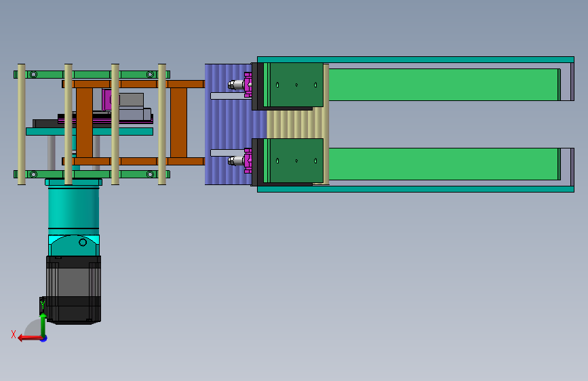Image resolution: width=588 pixels, height=381 pixels.
Task: Select the teal cylindrical gearbox above motor
Action: click(x=73, y=207)
